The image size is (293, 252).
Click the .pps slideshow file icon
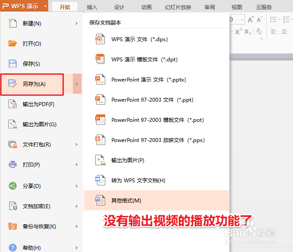tap(100, 140)
